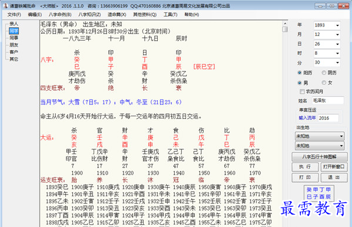Click the 打开新窗口 button
The width and height of the screenshot is (352, 227).
334,167
